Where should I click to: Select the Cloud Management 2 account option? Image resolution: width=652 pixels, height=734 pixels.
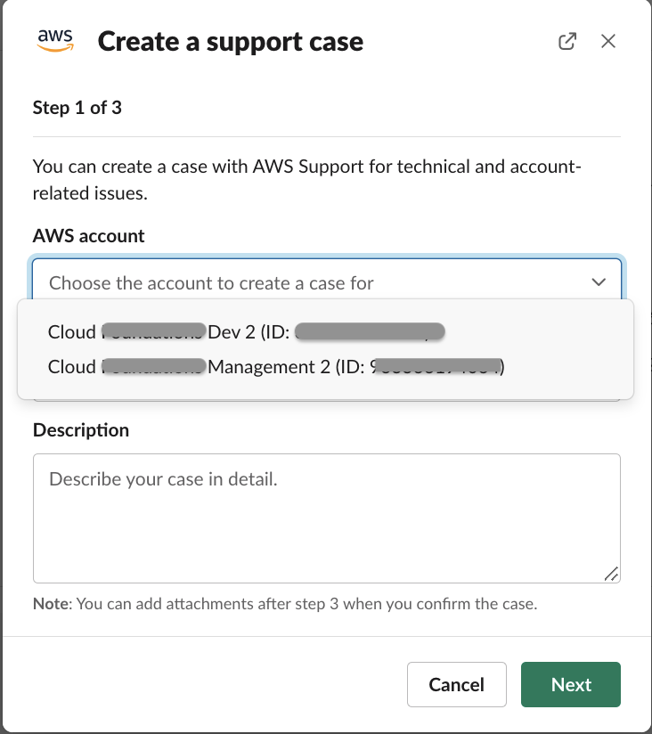coord(267,366)
